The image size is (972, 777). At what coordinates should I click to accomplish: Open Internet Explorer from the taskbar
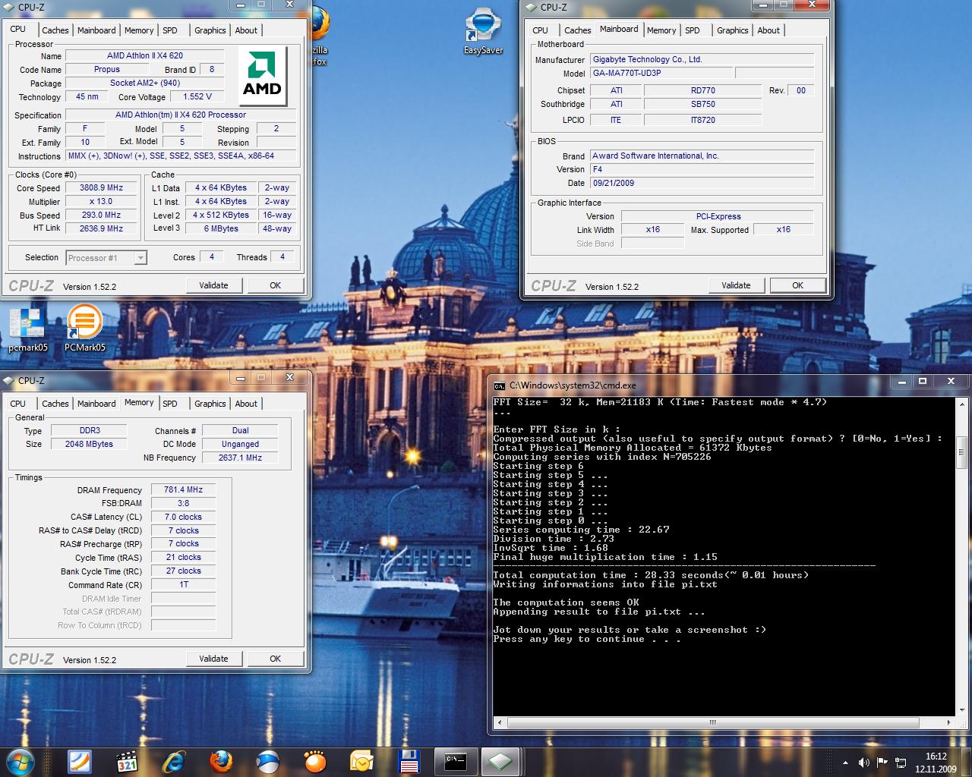point(174,761)
